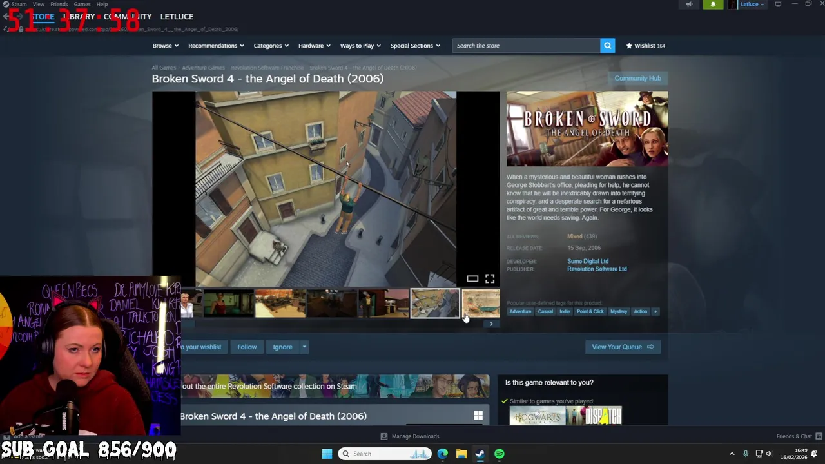825x464 pixels.
Task: Expand the Recommendations dropdown
Action: [216, 46]
